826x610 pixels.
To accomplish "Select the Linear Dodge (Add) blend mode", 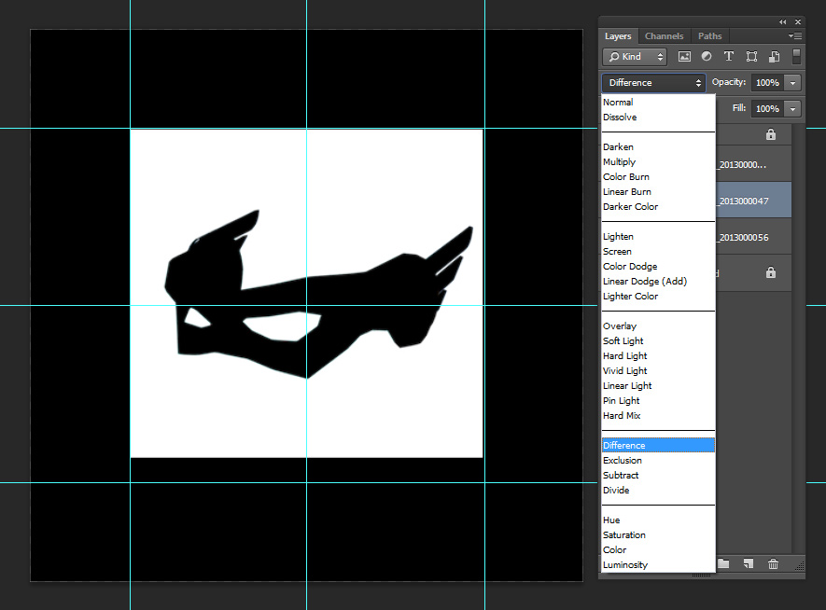I will pyautogui.click(x=644, y=282).
